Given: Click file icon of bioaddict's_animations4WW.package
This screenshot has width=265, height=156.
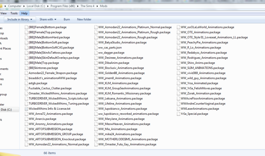Looking at the screenshot, I should pos(26,78).
